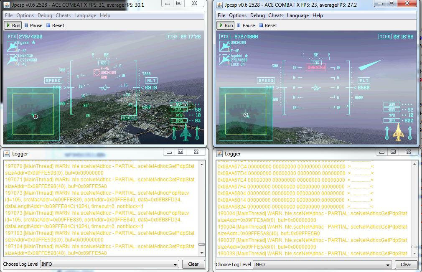Click the radar minimap in the left game view

33,114
